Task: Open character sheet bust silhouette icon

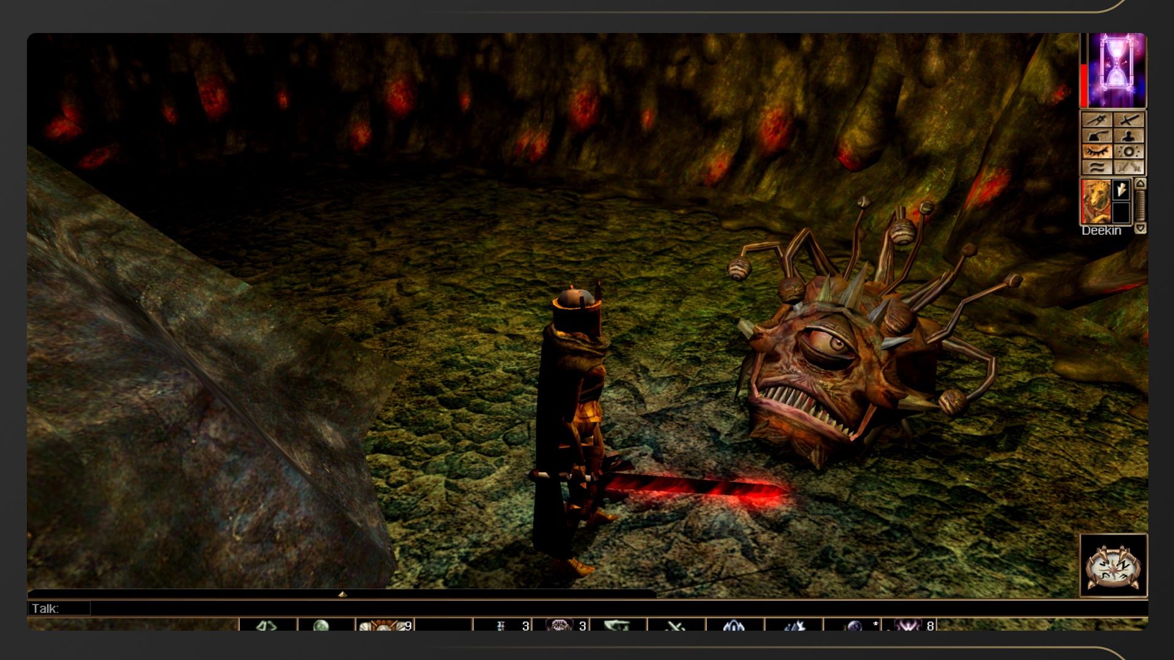Action: pos(1129,135)
